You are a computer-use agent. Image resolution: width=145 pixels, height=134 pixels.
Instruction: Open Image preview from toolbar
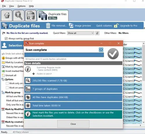(x=80, y=26)
